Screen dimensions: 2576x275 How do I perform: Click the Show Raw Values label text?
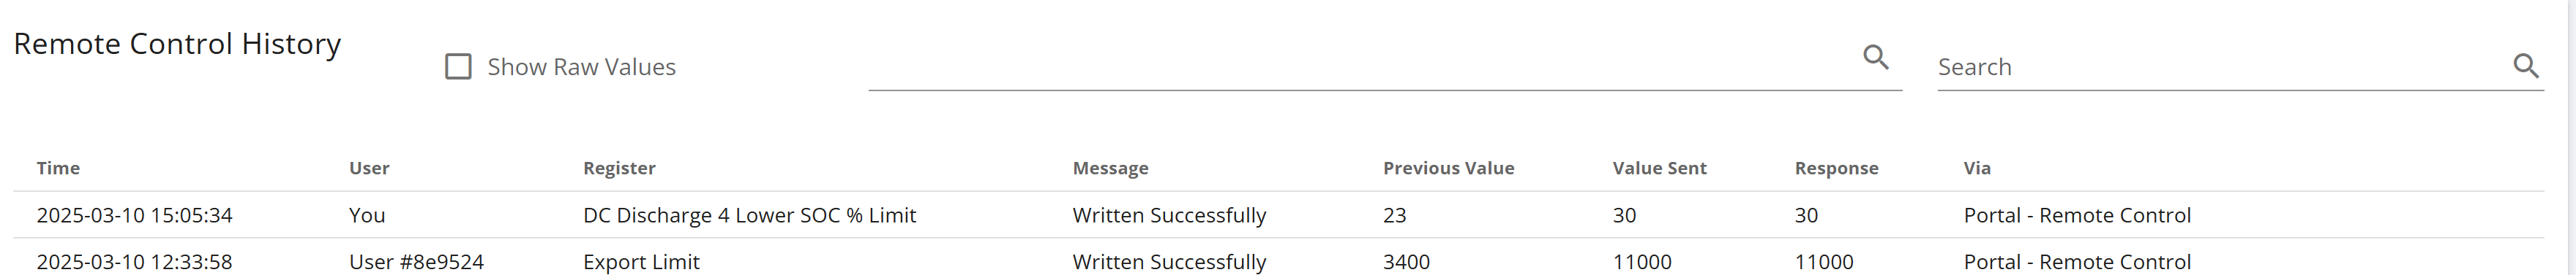[581, 67]
